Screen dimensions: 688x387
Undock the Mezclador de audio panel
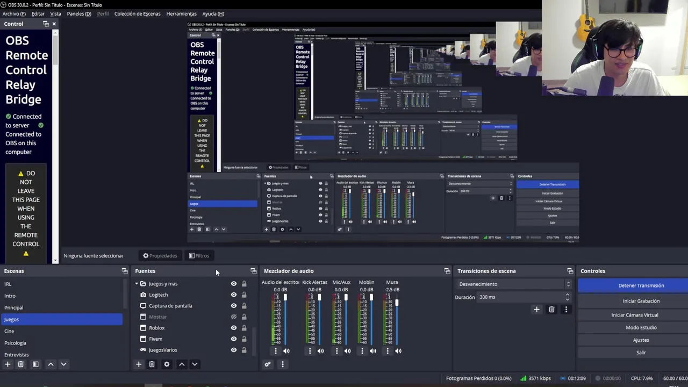pyautogui.click(x=447, y=271)
